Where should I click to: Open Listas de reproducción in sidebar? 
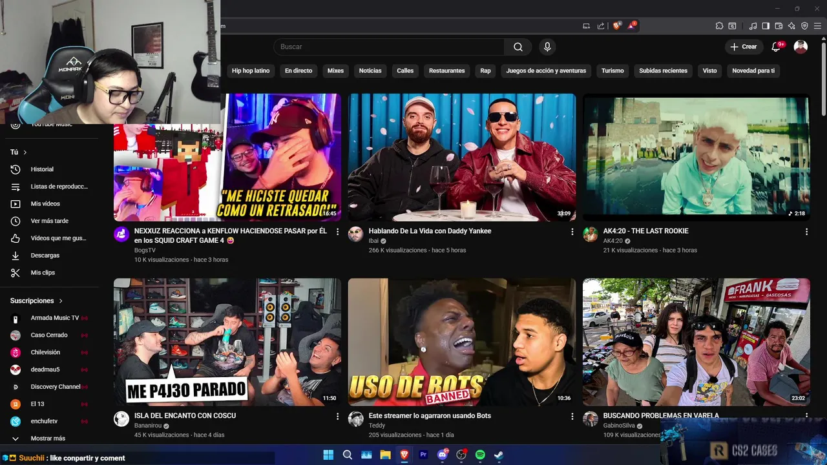click(50, 187)
